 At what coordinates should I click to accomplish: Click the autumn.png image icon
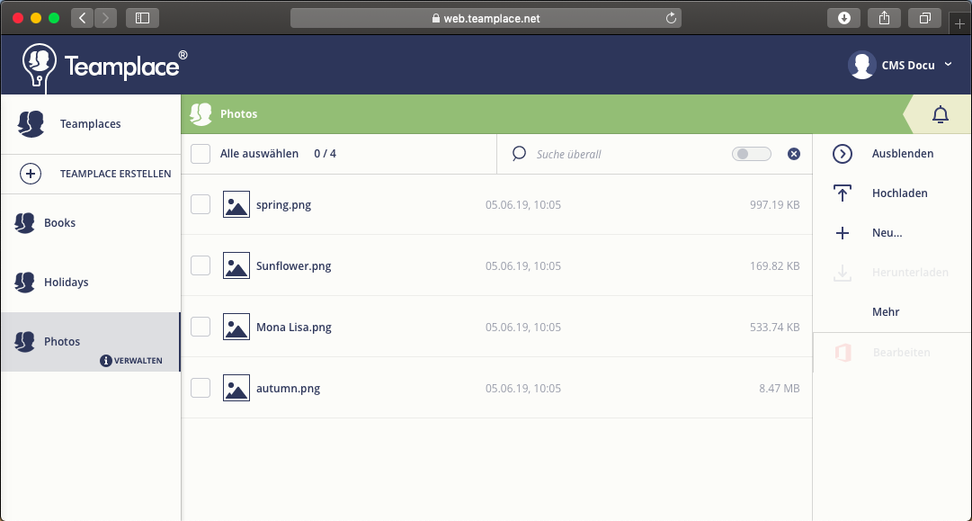click(x=236, y=388)
